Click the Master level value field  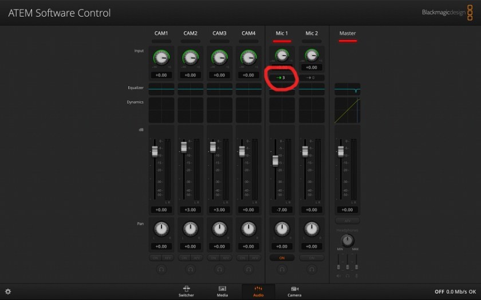click(347, 210)
